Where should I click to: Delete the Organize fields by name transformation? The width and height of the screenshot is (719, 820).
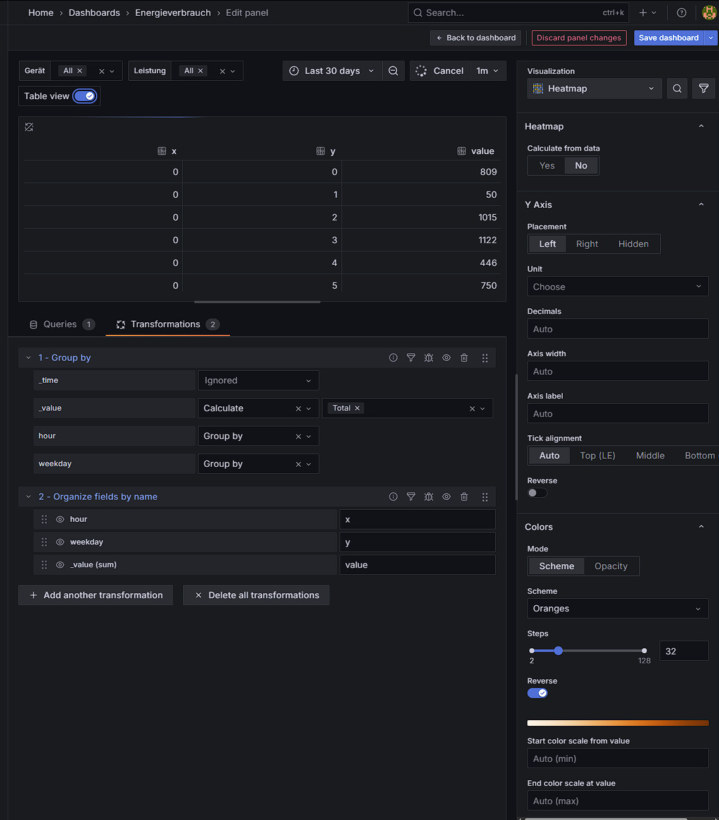[x=464, y=497]
